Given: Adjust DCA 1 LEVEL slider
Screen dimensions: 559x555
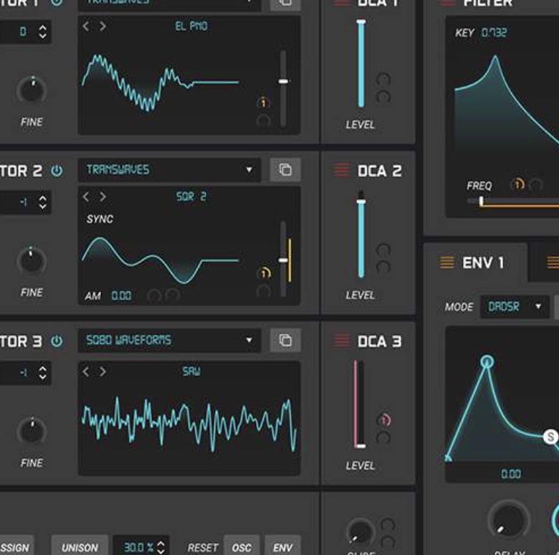Looking at the screenshot, I should 361,64.
